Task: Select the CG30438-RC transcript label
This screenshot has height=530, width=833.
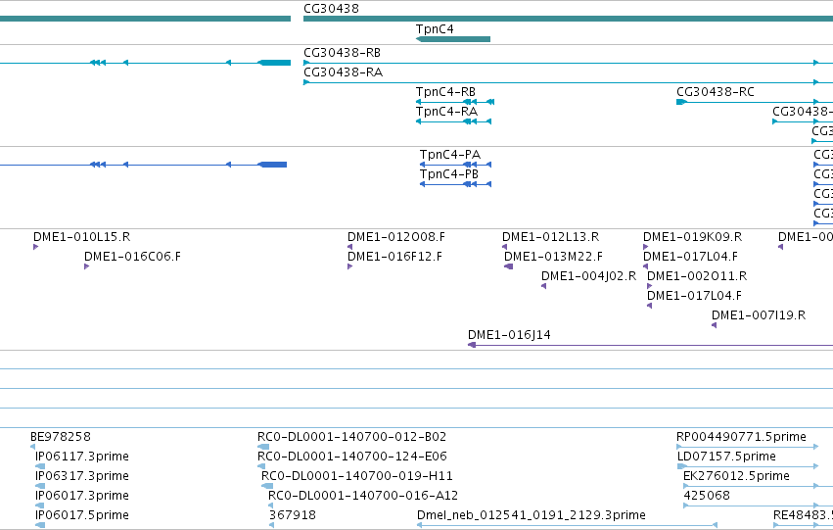Action: [x=716, y=92]
